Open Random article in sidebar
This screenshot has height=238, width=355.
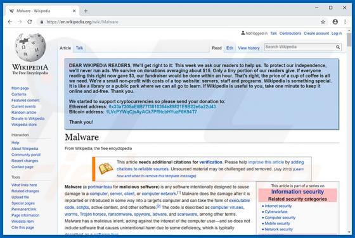pyautogui.click(x=24, y=112)
